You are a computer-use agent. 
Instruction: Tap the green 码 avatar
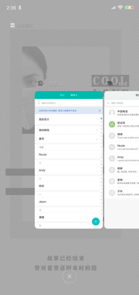click(112, 124)
